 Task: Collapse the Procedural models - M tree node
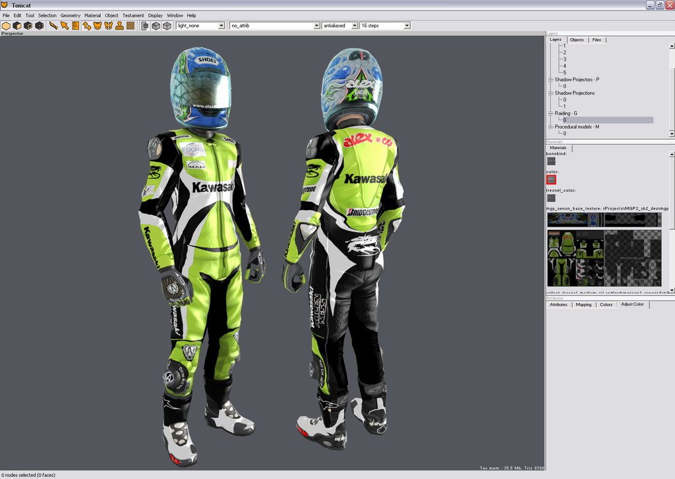(550, 127)
